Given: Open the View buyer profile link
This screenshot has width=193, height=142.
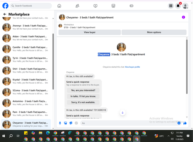Looking at the screenshot, I should [132, 67].
